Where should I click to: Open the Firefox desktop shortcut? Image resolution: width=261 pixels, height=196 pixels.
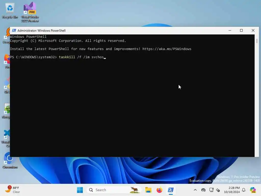(x=7, y=61)
